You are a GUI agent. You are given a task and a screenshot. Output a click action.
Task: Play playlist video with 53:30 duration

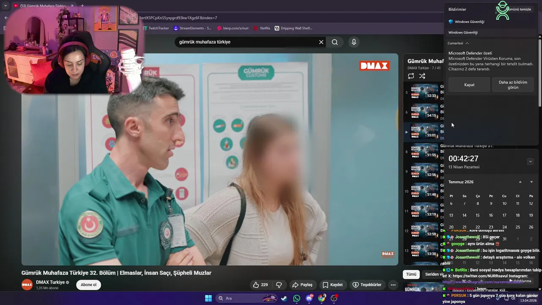coord(424,250)
